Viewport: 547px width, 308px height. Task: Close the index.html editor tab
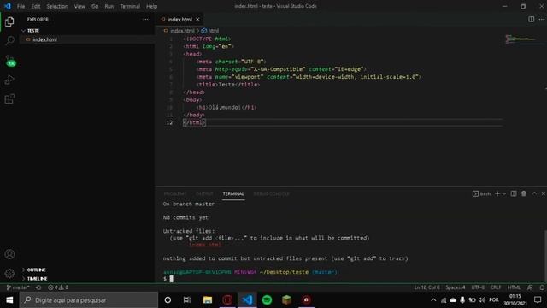pyautogui.click(x=197, y=19)
